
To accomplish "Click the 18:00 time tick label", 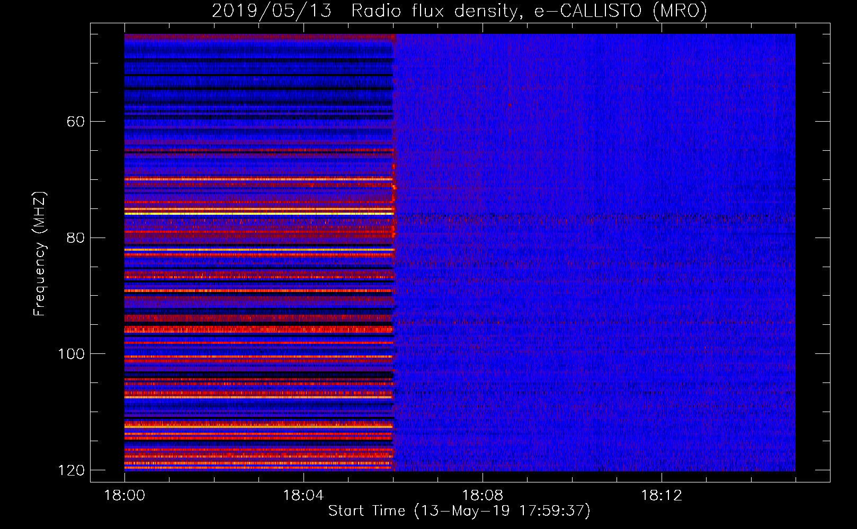I will (x=124, y=495).
